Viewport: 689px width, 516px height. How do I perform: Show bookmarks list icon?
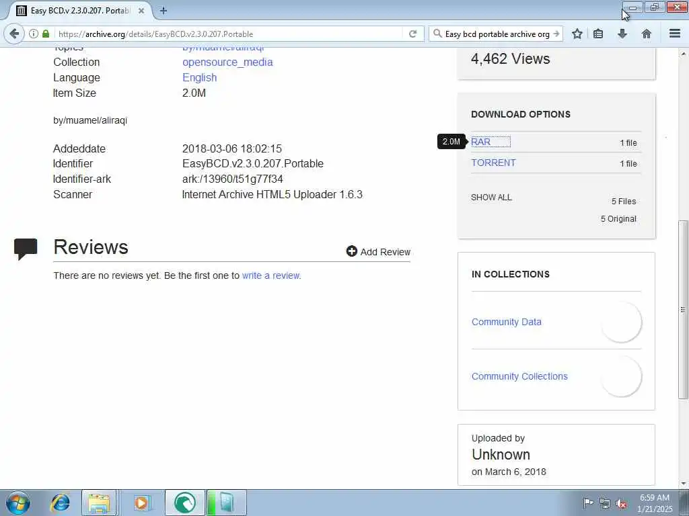tap(598, 34)
